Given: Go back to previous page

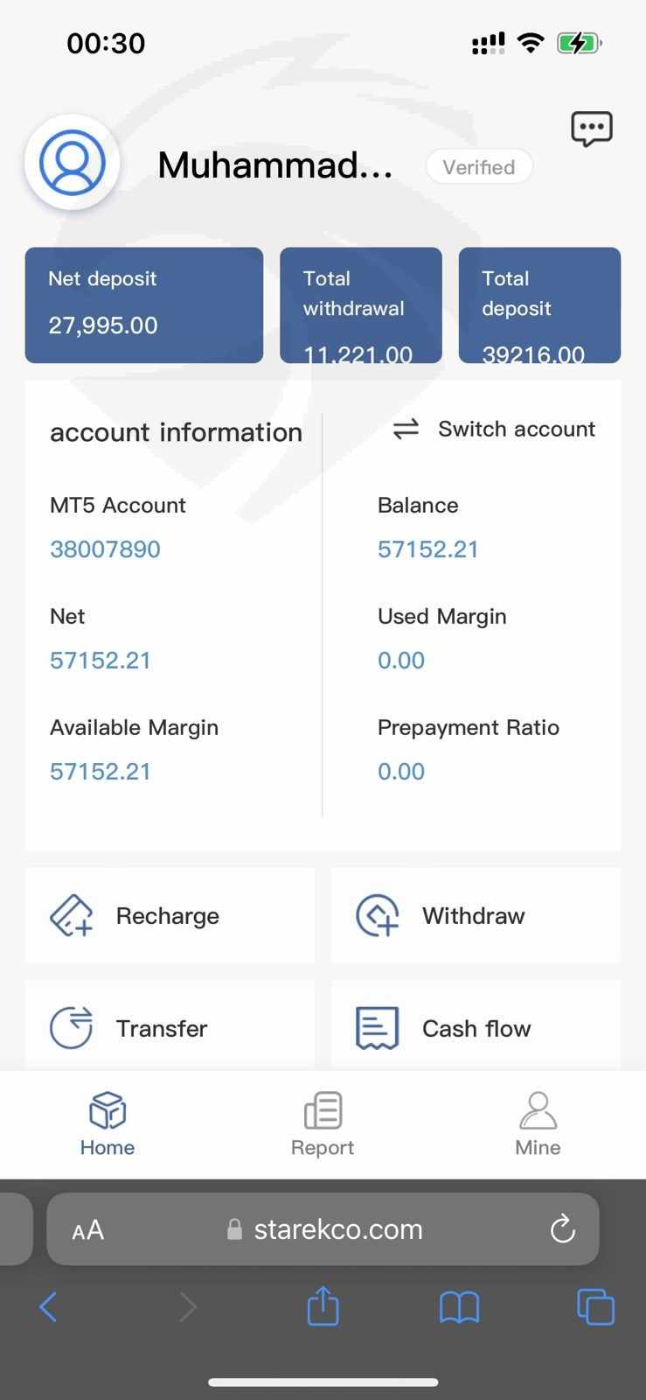Looking at the screenshot, I should (49, 1307).
